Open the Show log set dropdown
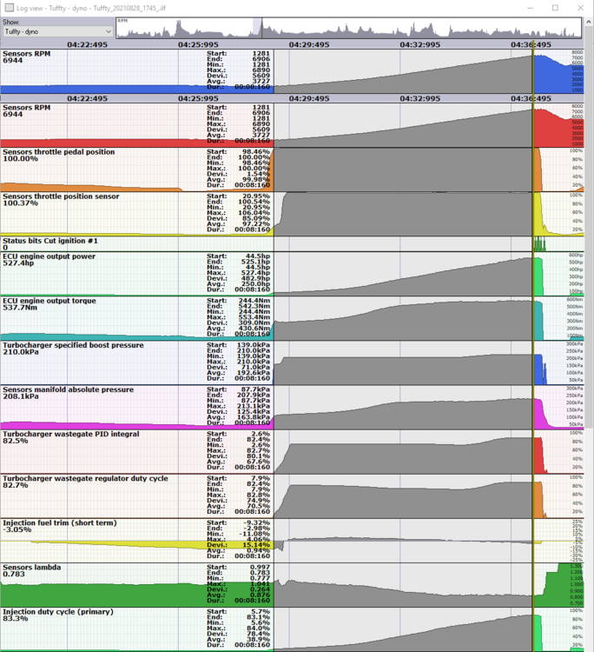This screenshot has height=652, width=594. (57, 31)
